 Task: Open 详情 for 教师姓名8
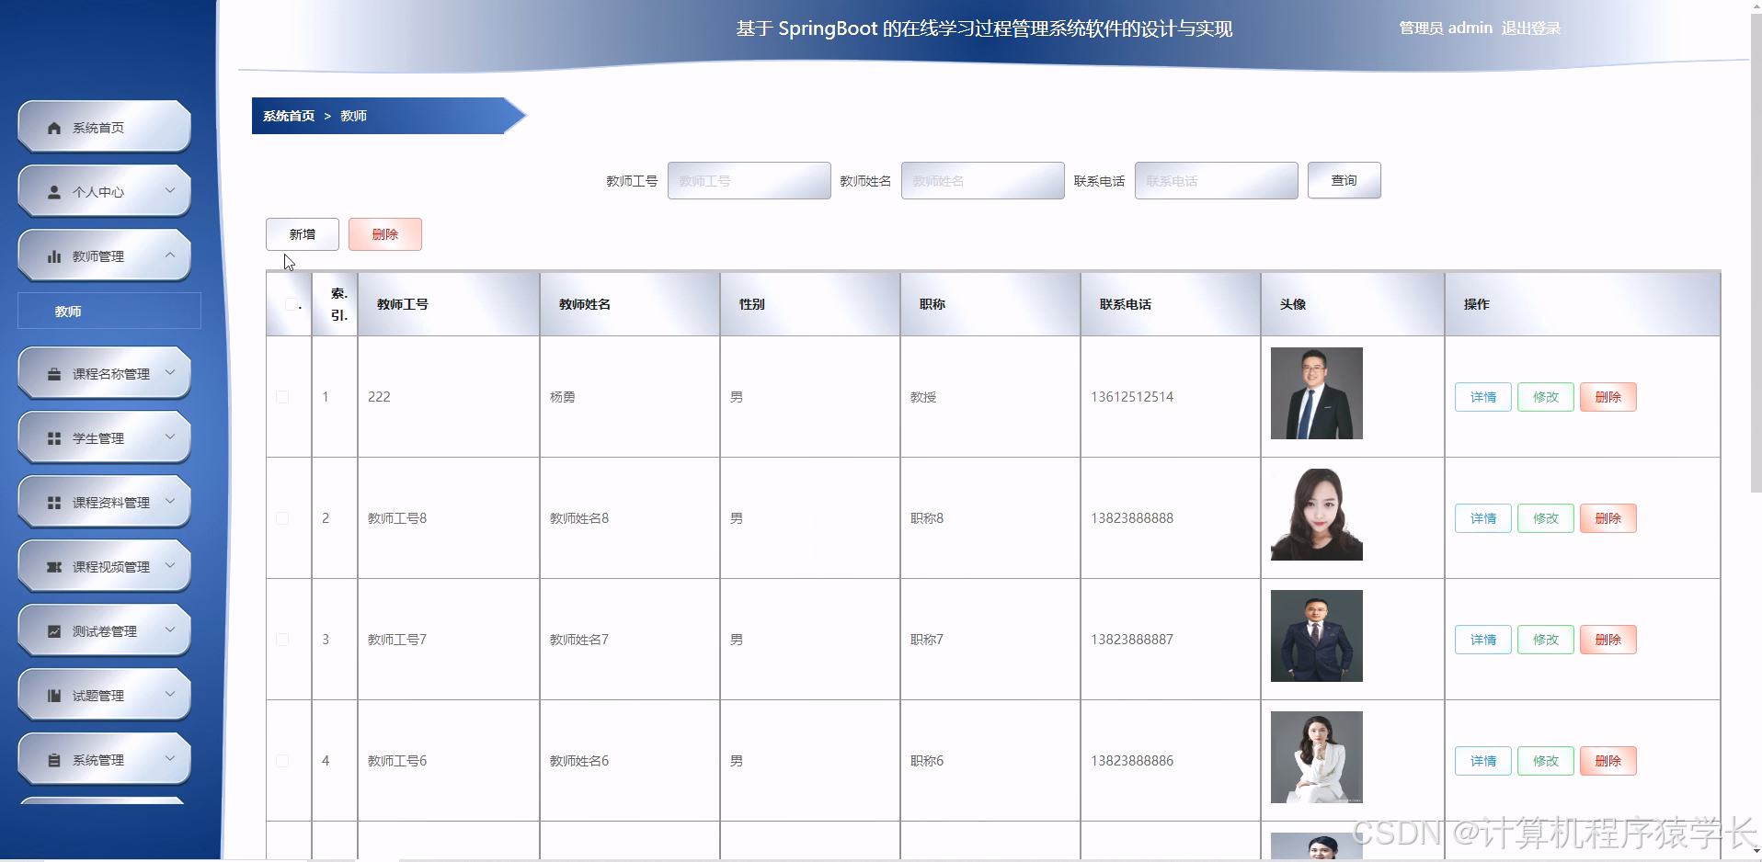[1483, 518]
